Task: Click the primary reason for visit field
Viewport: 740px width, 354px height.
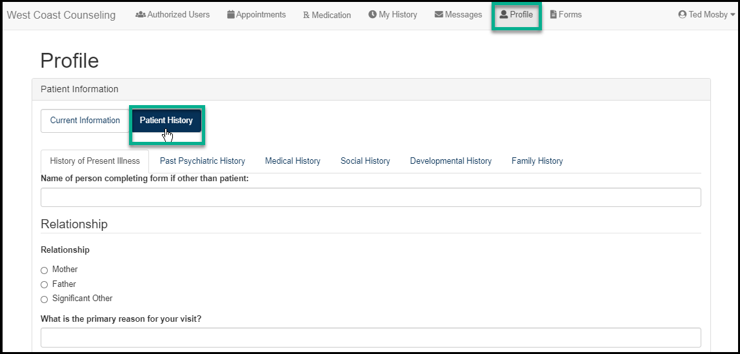Action: tap(370, 337)
